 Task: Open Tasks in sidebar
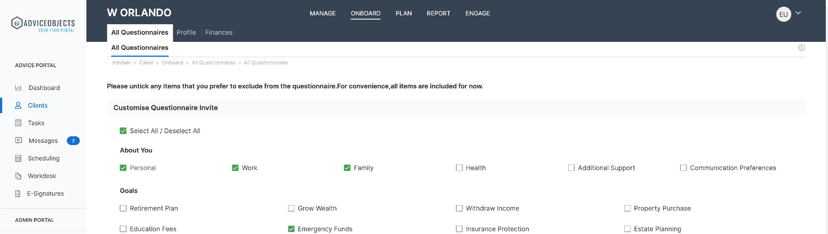point(36,123)
